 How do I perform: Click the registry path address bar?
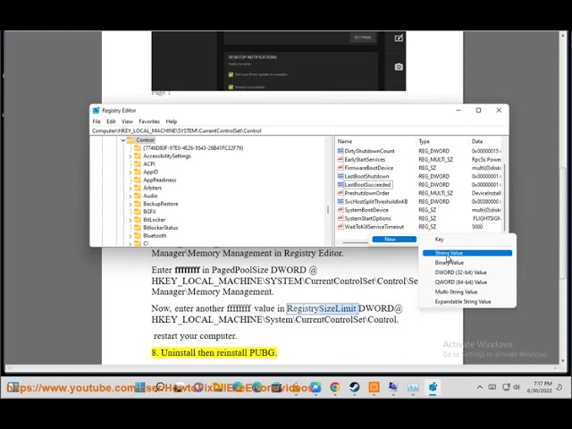299,130
